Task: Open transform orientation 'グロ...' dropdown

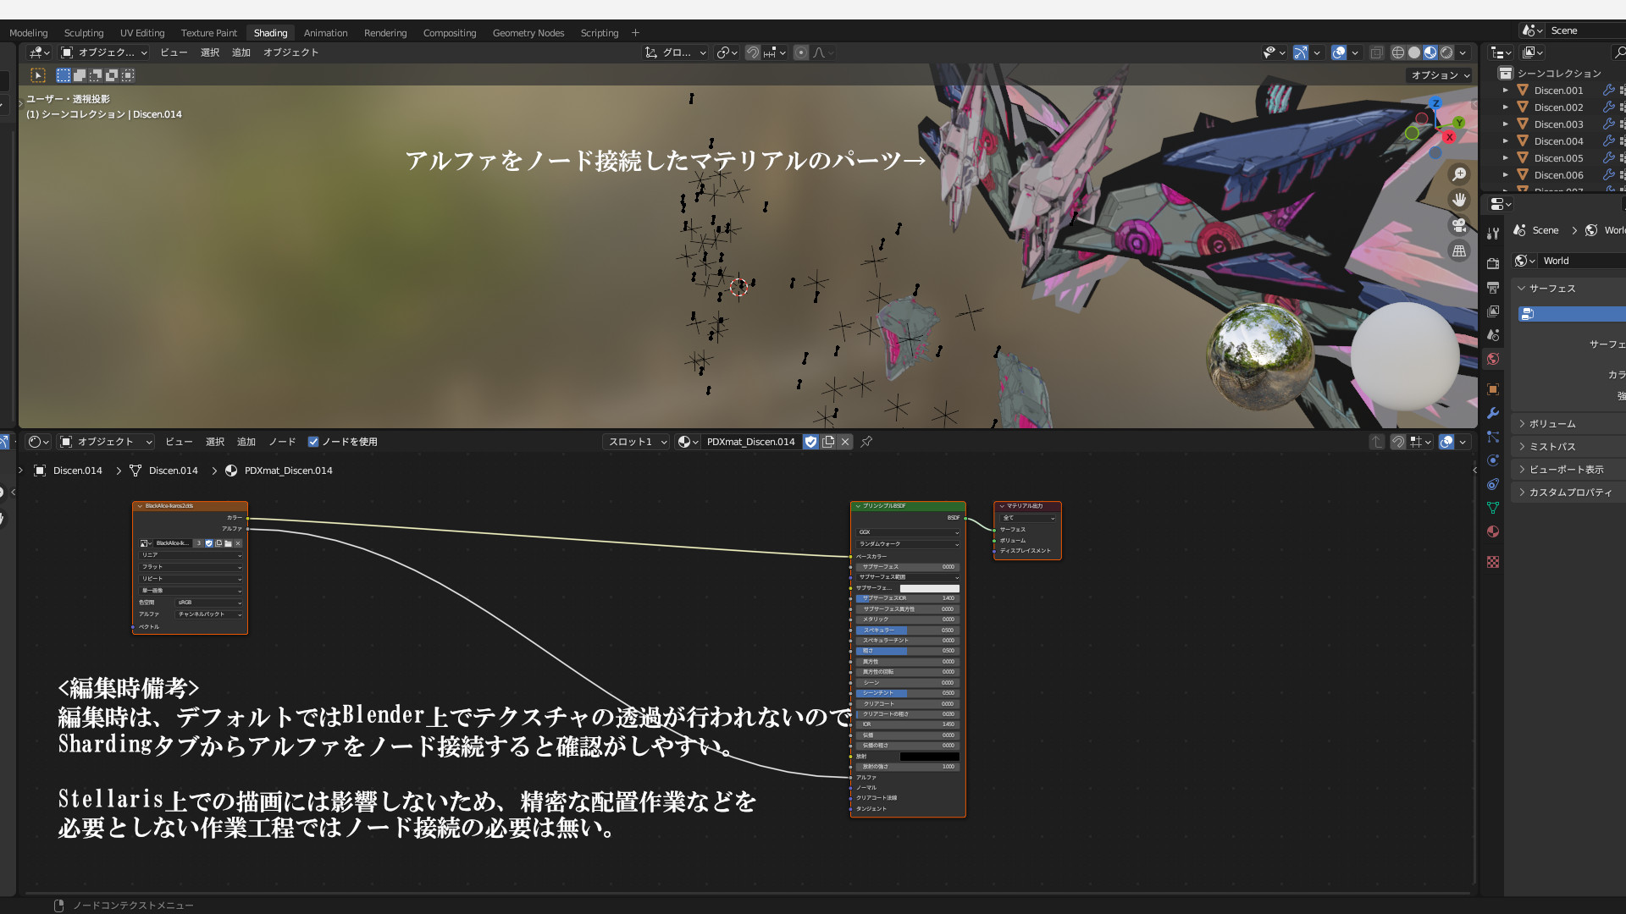Action: (x=675, y=52)
